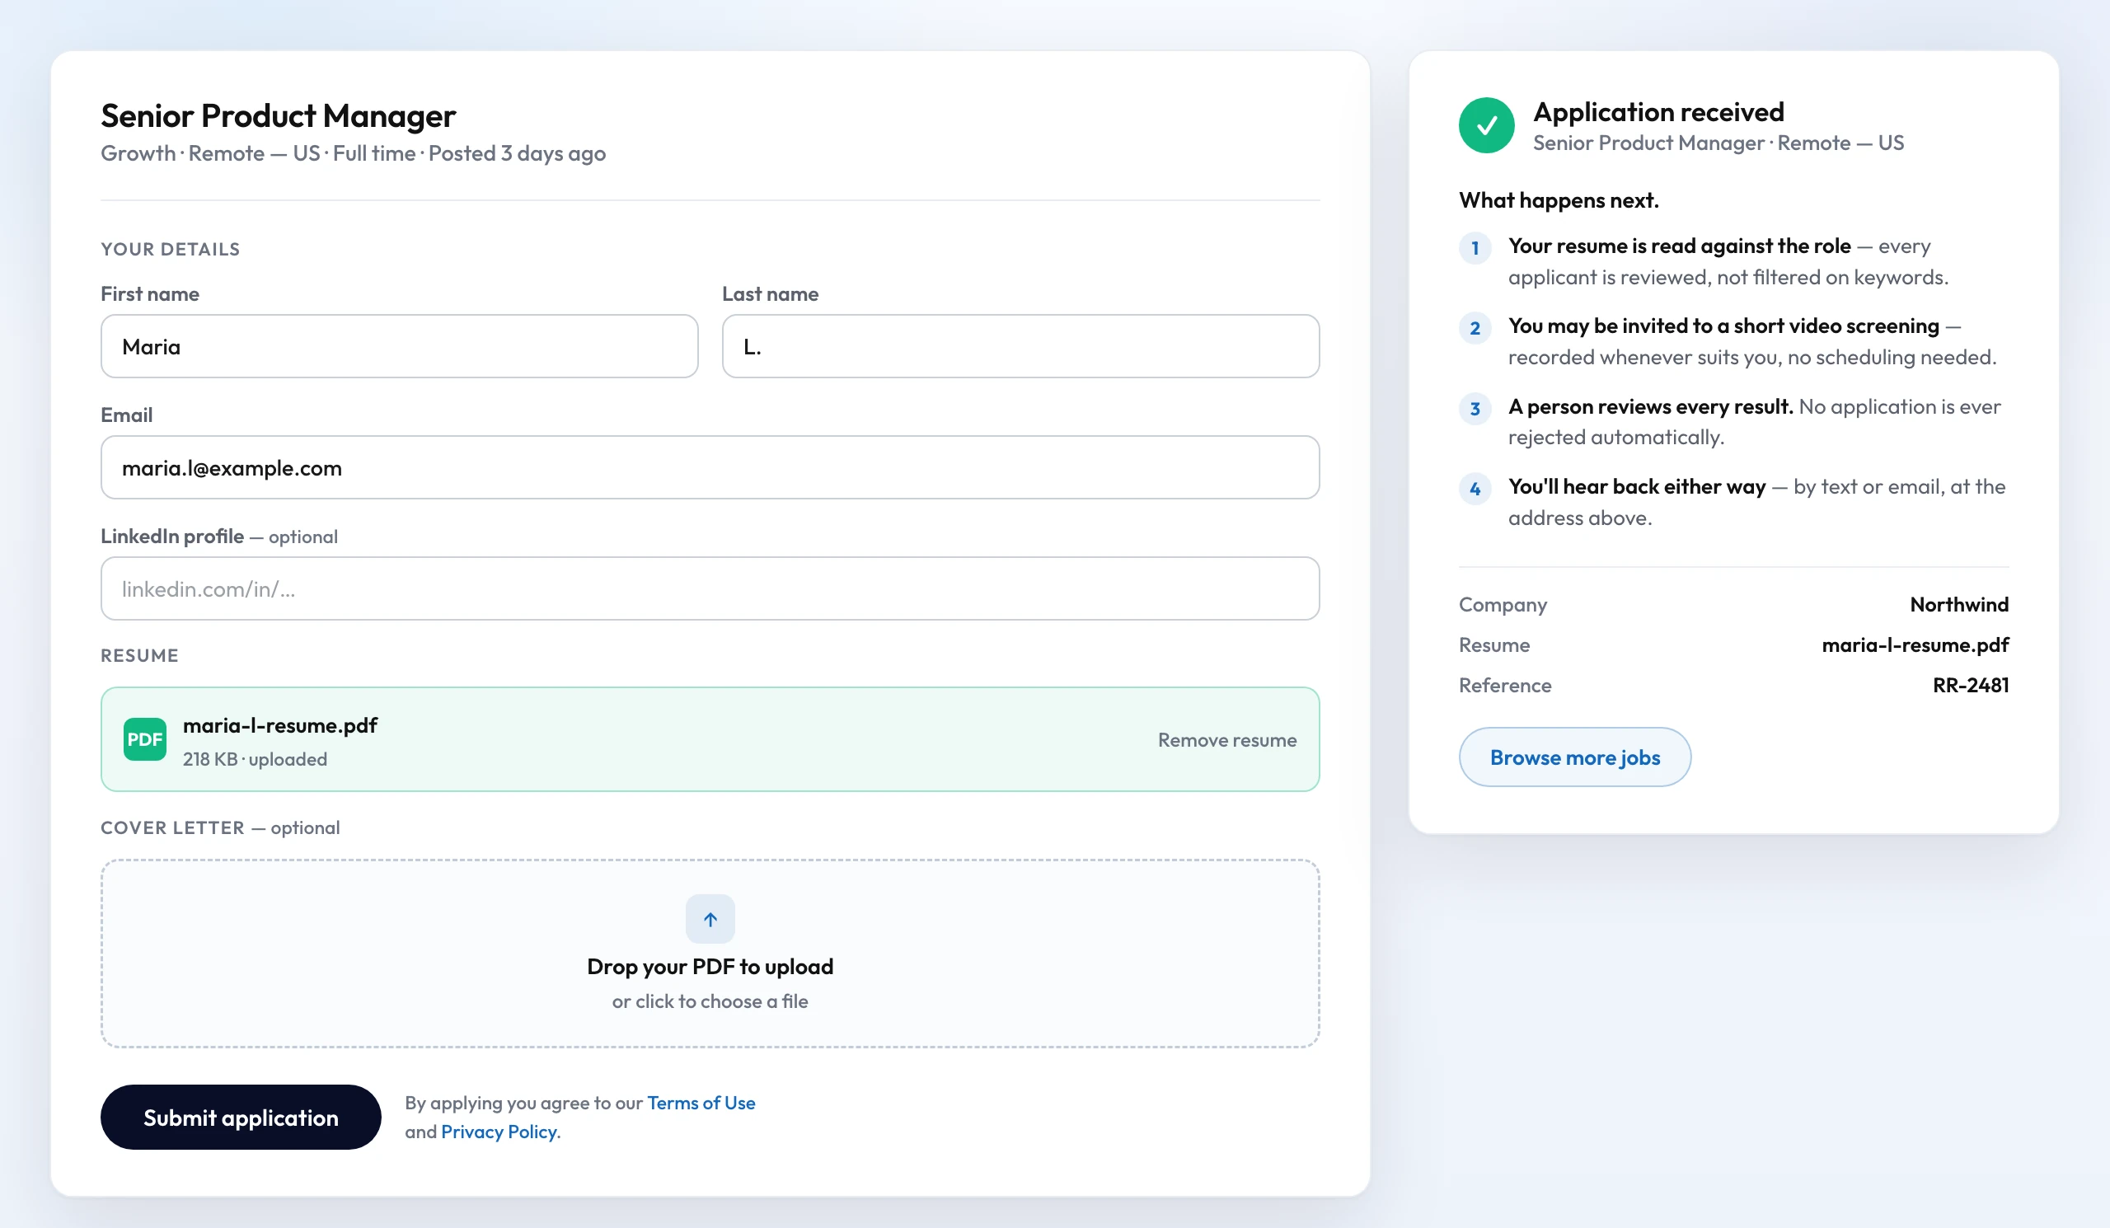This screenshot has height=1228, width=2110.
Task: Click the "What happens next." heading
Action: (1559, 200)
